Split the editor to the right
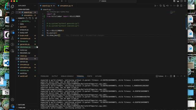Viewport: 196px width, 110px height. click(181, 6)
